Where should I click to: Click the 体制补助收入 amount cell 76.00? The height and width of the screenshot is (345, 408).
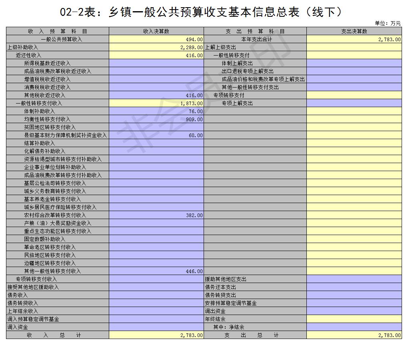coord(156,111)
